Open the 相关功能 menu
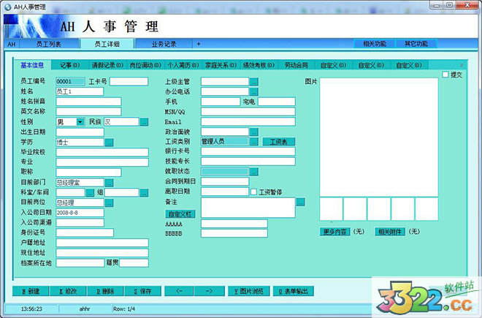This screenshot has width=482, height=318. pyautogui.click(x=375, y=44)
